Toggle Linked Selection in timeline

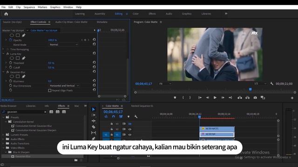click(121, 116)
